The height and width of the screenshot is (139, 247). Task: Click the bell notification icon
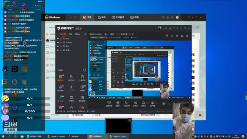point(182,36)
